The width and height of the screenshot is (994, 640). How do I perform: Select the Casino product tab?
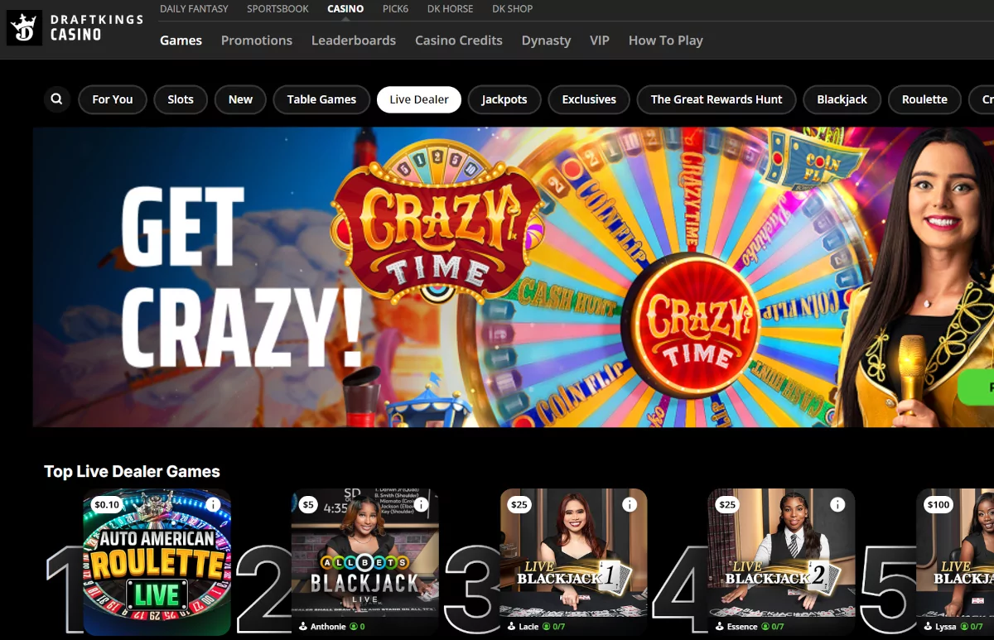tap(345, 9)
